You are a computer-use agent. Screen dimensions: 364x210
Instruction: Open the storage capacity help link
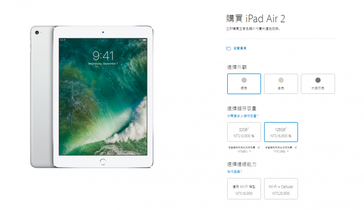pyautogui.click(x=243, y=116)
